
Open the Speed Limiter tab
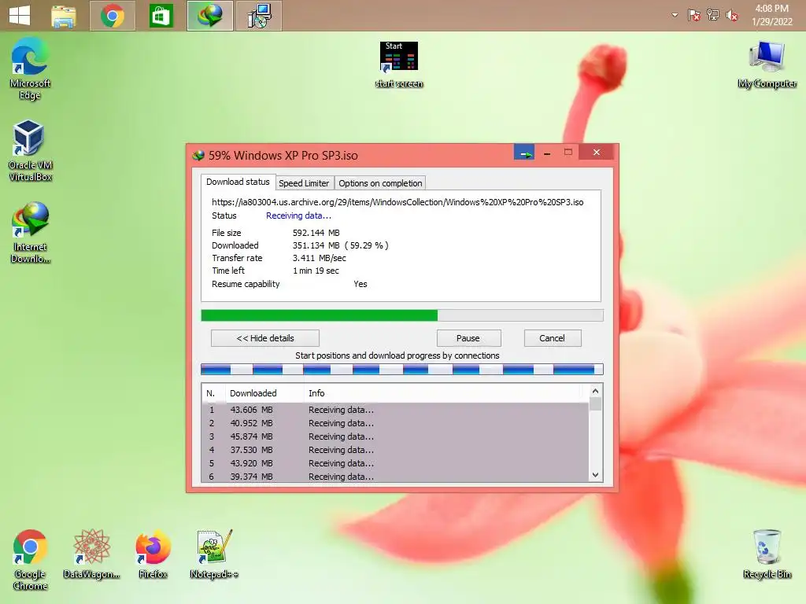tap(304, 183)
